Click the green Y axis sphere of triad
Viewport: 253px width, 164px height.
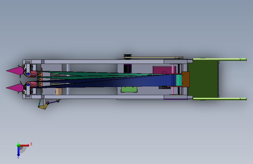coord(18,145)
